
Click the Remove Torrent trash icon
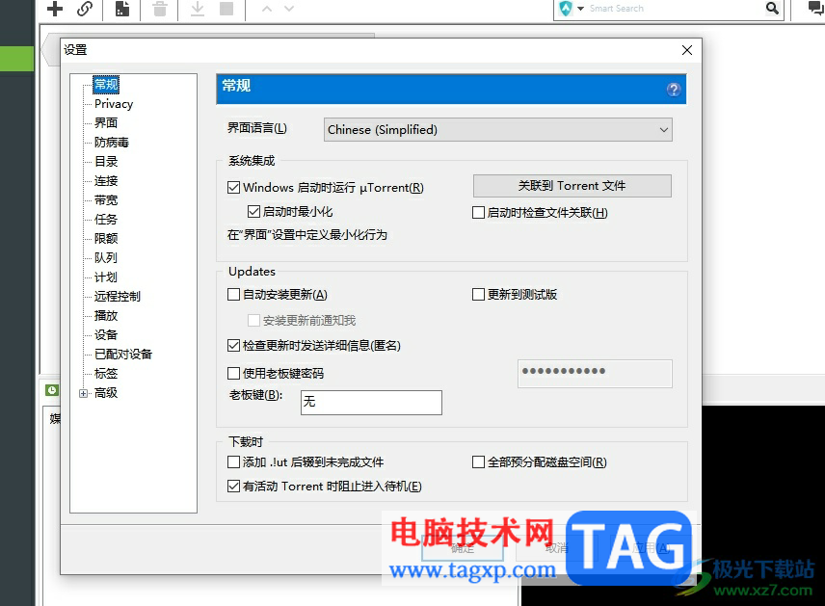pyautogui.click(x=159, y=9)
